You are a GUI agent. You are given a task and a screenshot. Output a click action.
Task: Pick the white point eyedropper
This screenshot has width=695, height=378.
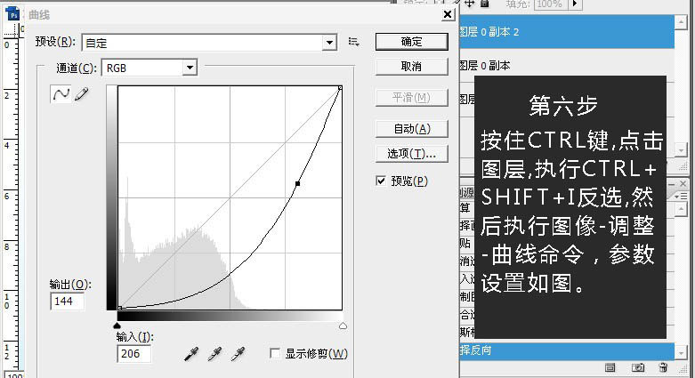(x=238, y=354)
